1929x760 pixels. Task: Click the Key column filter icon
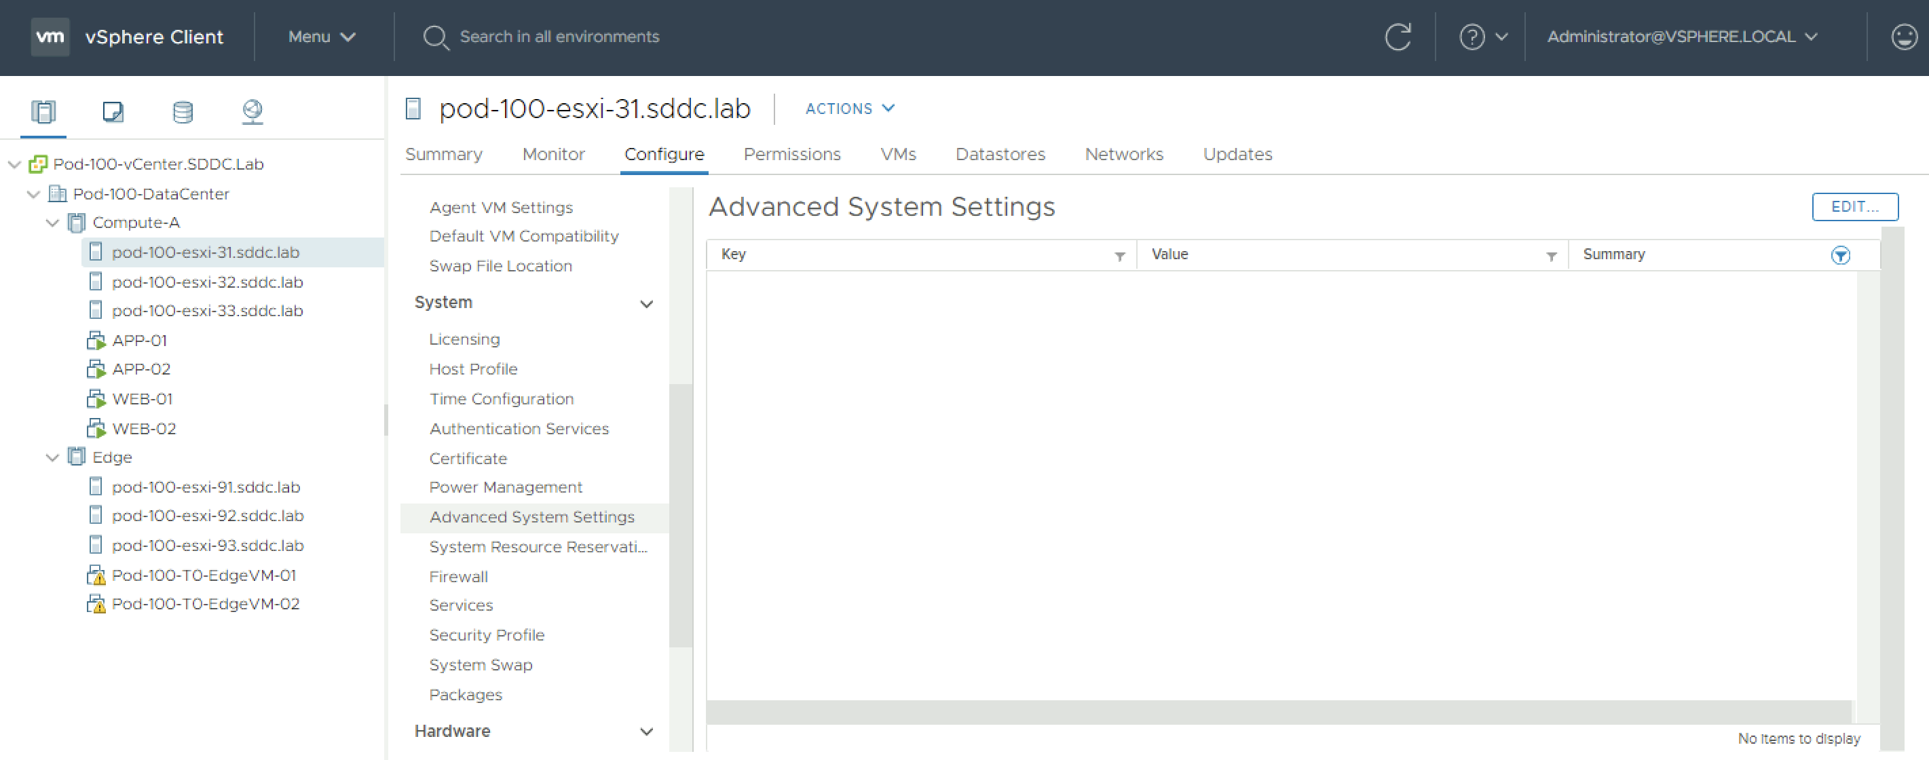1119,256
